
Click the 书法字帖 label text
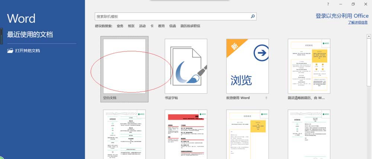tap(171, 98)
